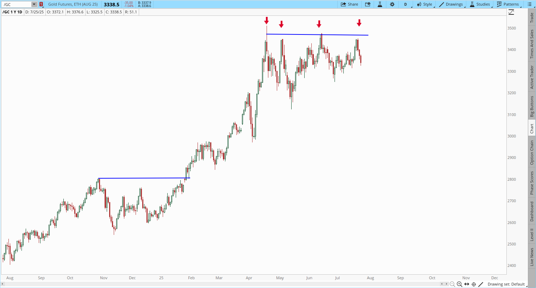The width and height of the screenshot is (536, 288).
Task: Click the Dec label at time axis end
Action: pos(494,278)
